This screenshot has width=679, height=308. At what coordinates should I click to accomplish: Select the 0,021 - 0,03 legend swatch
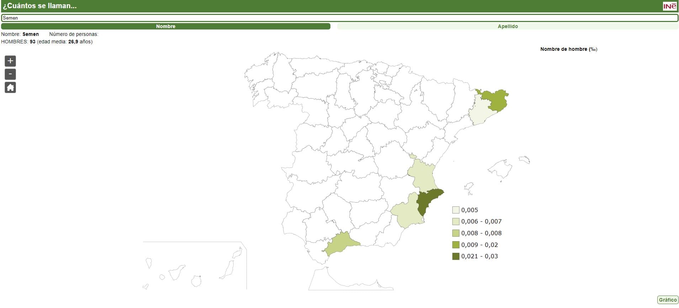[x=456, y=256]
